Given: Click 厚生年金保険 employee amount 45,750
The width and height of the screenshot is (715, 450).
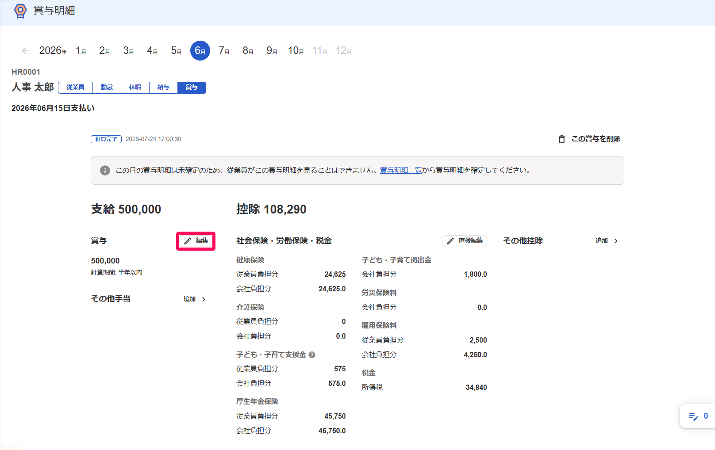Looking at the screenshot, I should coord(335,416).
